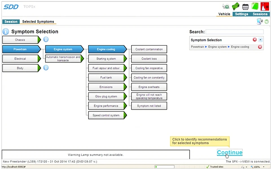This screenshot has width=271, height=170.
Task: Expand the Starting system node
Action: coord(108,59)
